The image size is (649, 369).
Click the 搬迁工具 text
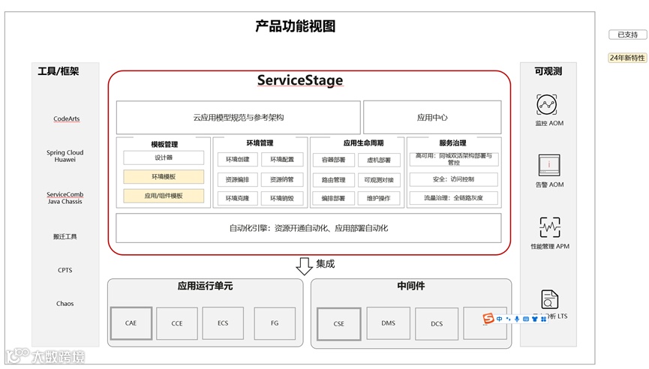65,236
